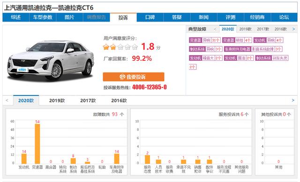300x182 pixels.
Task: Select the 2019款 chart year tab
Action: click(57, 101)
